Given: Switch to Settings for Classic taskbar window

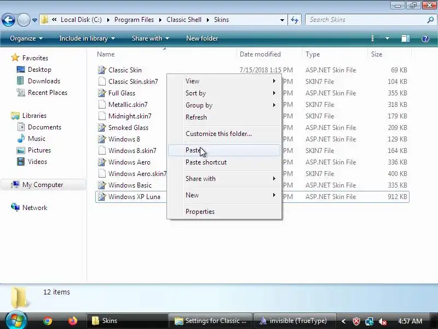Looking at the screenshot, I should 210,321.
